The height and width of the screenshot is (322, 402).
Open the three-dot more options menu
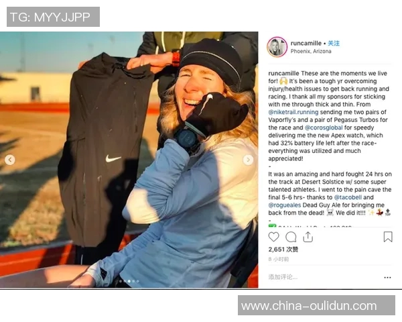[387, 278]
